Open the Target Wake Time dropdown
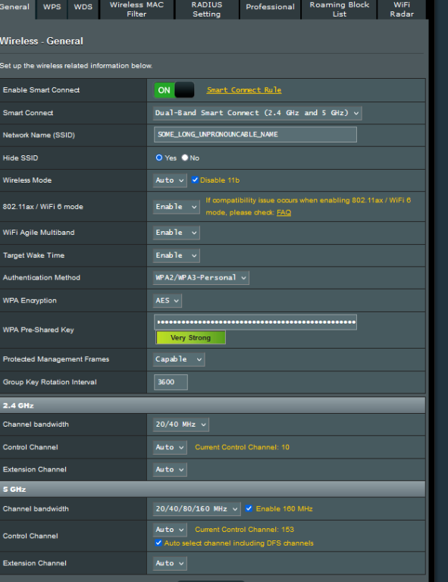 (x=177, y=255)
